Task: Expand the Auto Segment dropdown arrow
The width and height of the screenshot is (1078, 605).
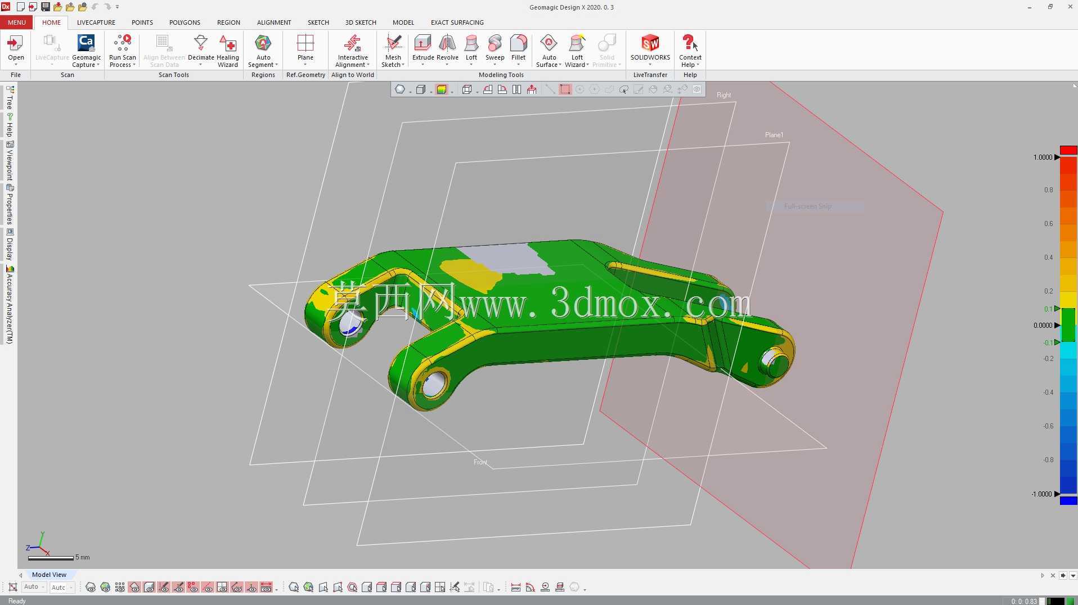Action: pos(276,65)
